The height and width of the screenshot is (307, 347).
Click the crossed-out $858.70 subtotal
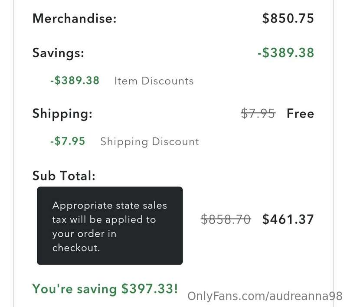coord(226,219)
